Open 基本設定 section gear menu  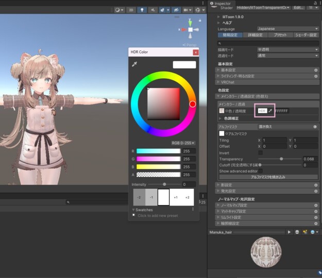coord(316,70)
